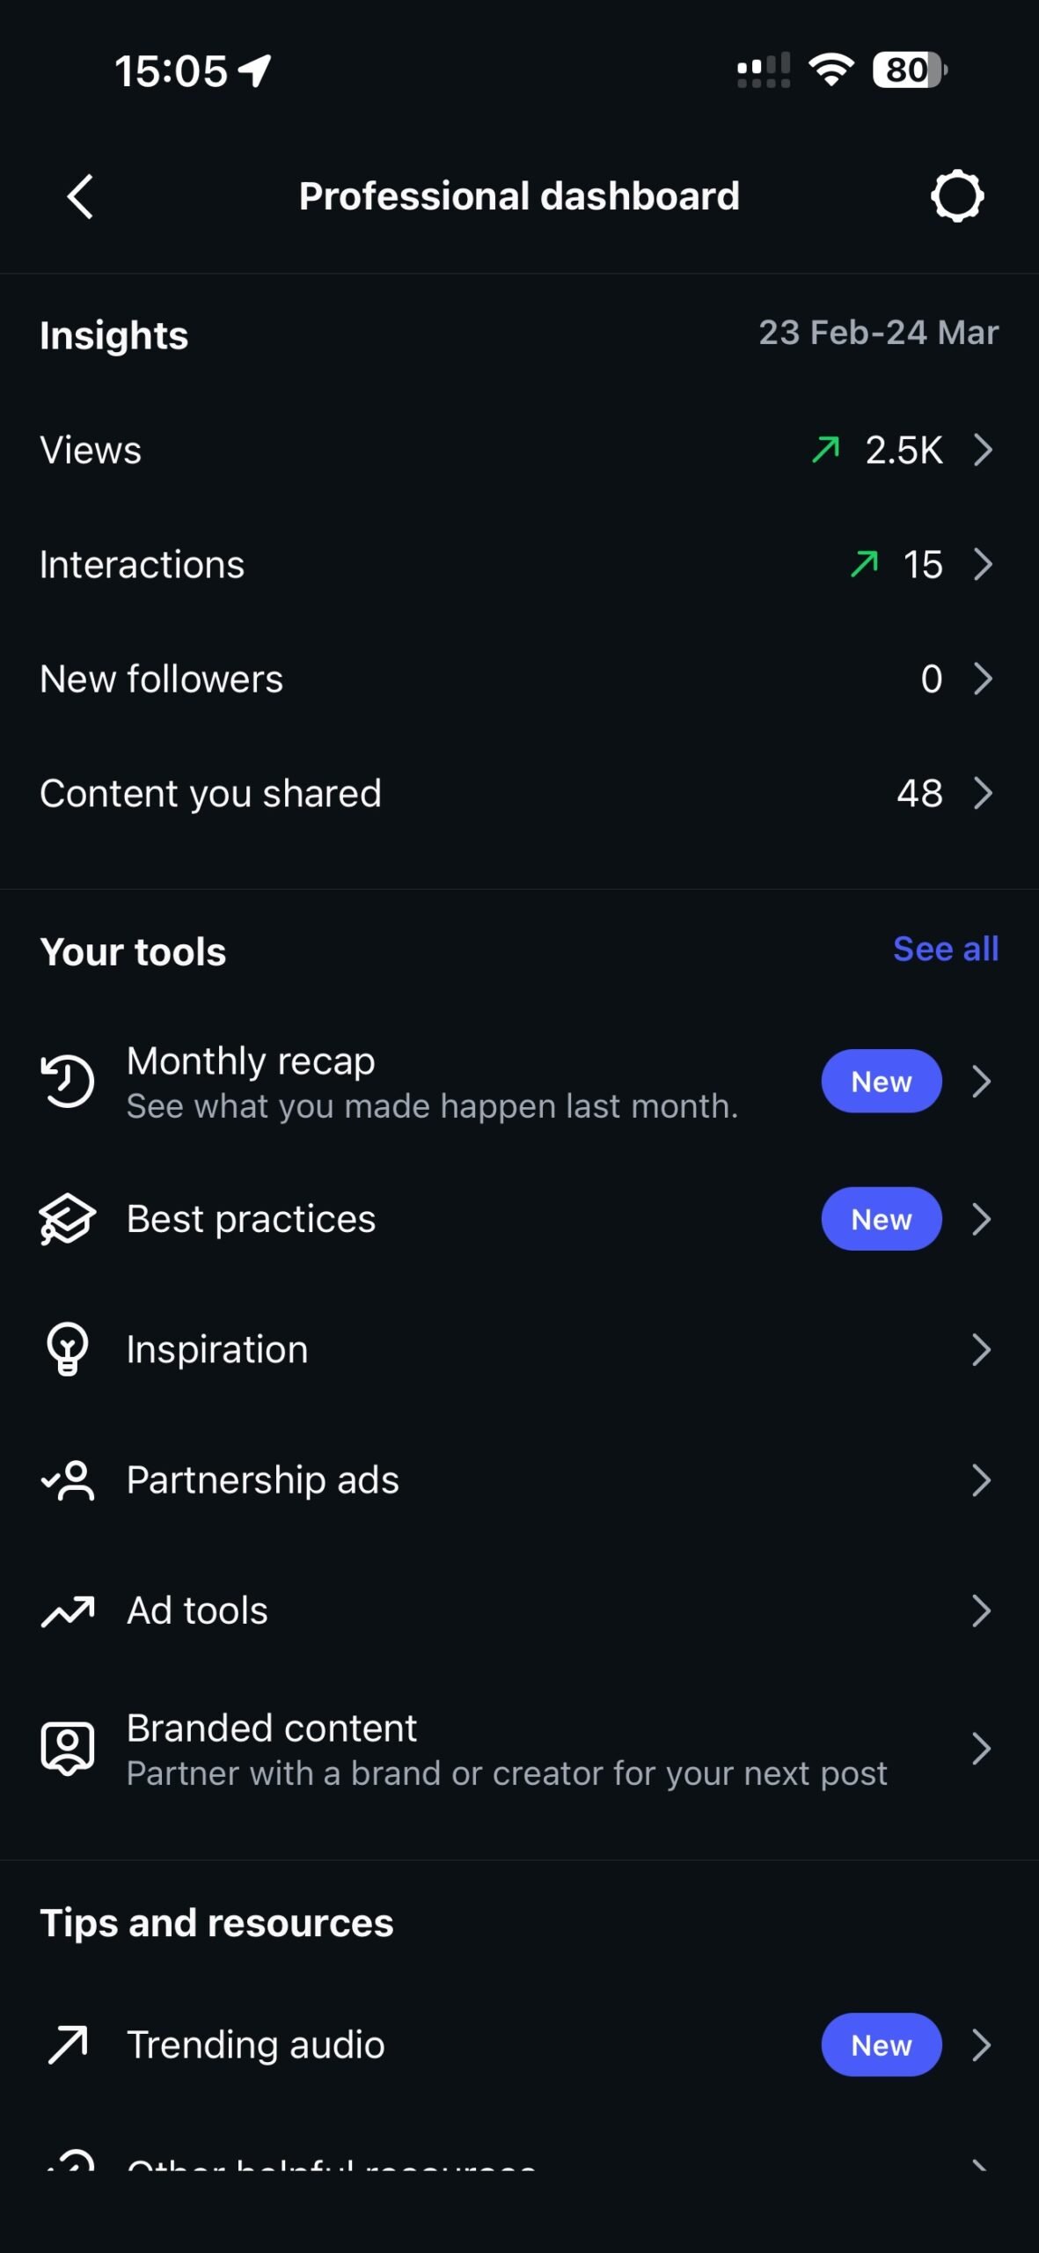Tap the Monthly recap clock icon
This screenshot has height=2253, width=1039.
tap(68, 1081)
